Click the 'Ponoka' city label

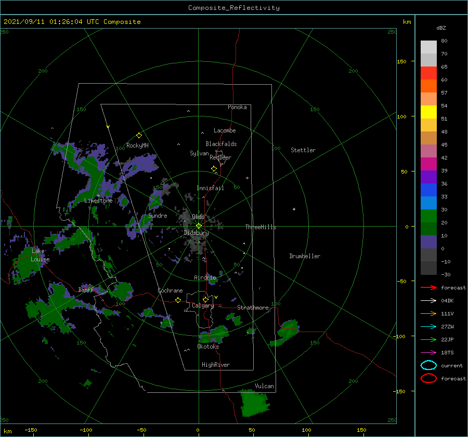coord(237,107)
